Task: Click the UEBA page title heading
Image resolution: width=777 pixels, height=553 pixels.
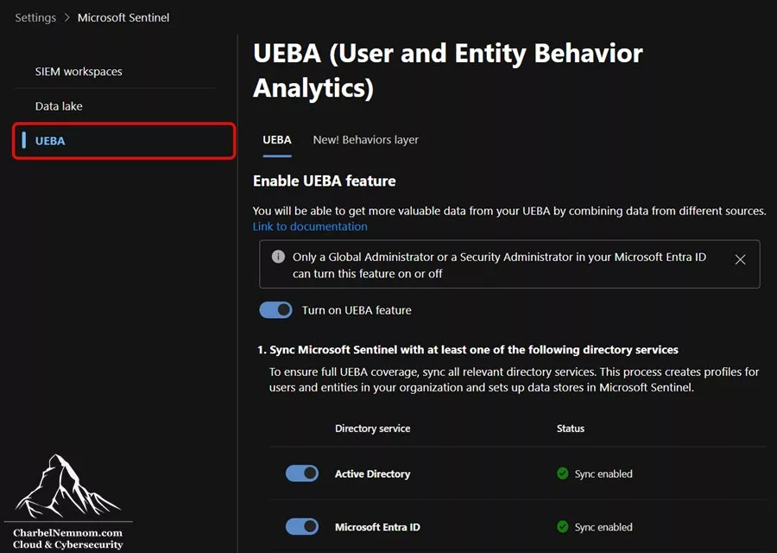Action: coord(447,71)
